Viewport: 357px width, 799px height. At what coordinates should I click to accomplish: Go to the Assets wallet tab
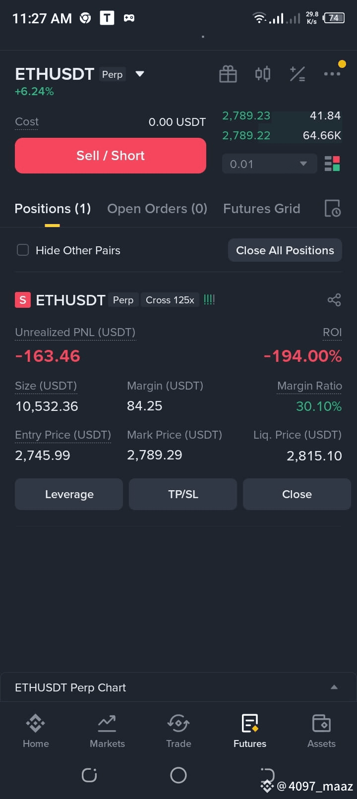click(321, 731)
